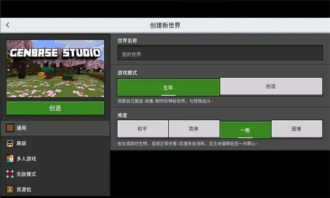Screen dimensions: 330x198
Task: Select 创造 (Creative) game mode
Action: (271, 87)
